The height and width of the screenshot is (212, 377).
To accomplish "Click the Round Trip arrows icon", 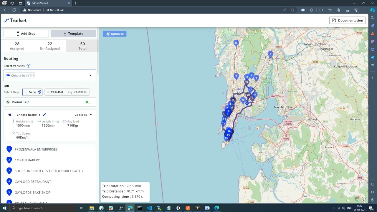I will click(8, 102).
